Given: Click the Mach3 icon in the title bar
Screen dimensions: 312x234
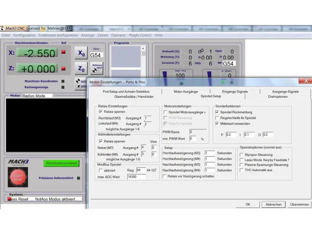Looking at the screenshot, I should point(2,28).
